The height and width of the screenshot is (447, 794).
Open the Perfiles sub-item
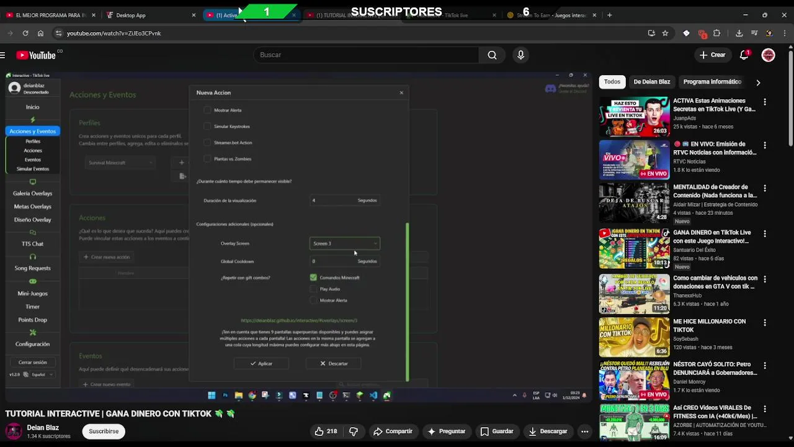click(33, 141)
